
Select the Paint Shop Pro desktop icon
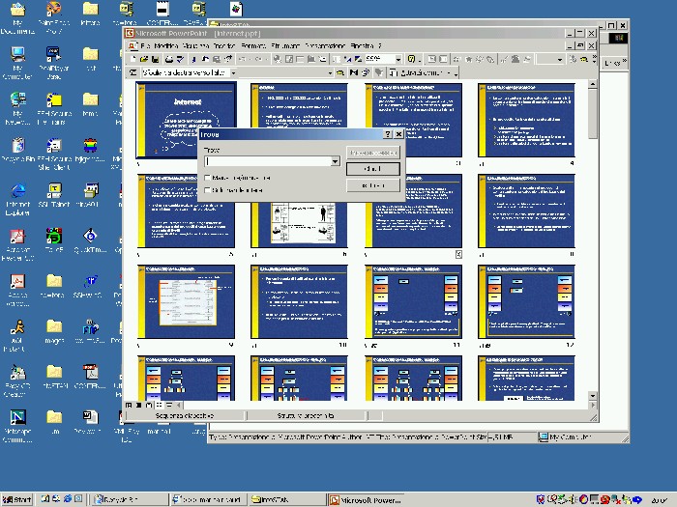54,17
